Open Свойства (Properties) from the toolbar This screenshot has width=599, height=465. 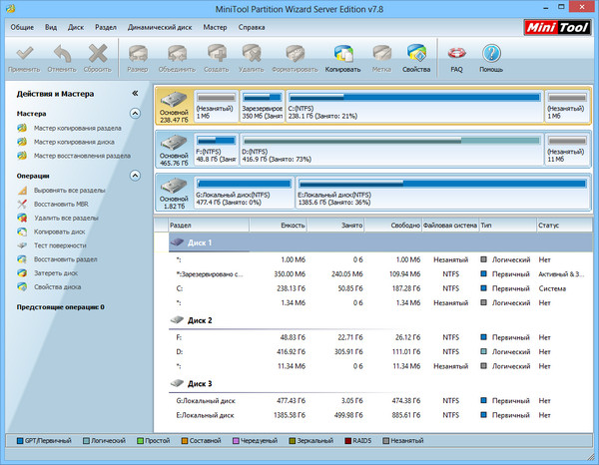(416, 55)
